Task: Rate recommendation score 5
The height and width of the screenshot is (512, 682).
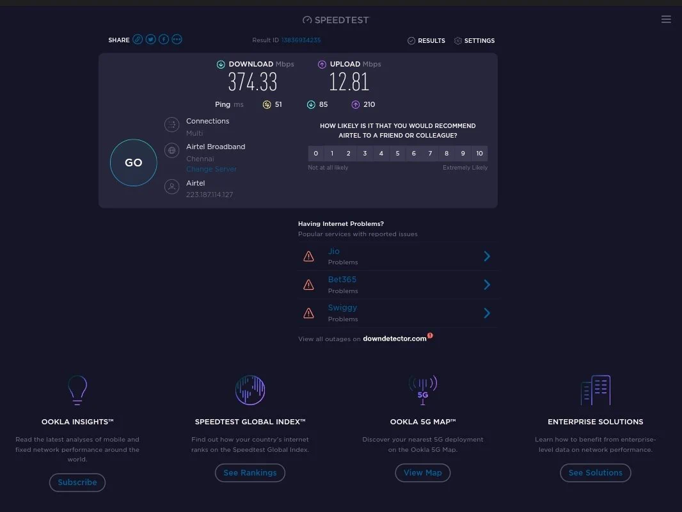Action: tap(397, 154)
